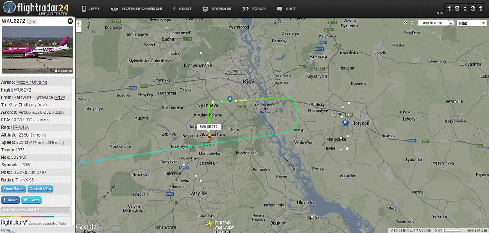
Task: Open the Database menu
Action: pyautogui.click(x=217, y=9)
